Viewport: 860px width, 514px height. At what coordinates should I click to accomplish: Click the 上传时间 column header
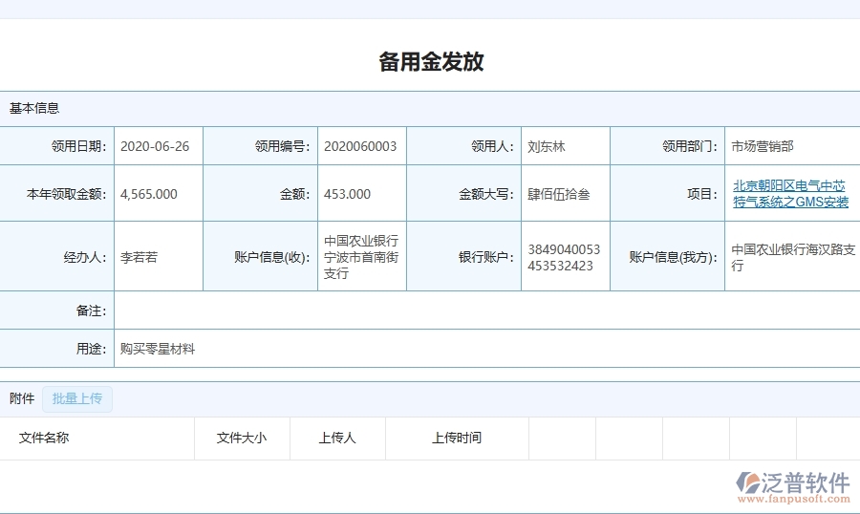(x=457, y=438)
